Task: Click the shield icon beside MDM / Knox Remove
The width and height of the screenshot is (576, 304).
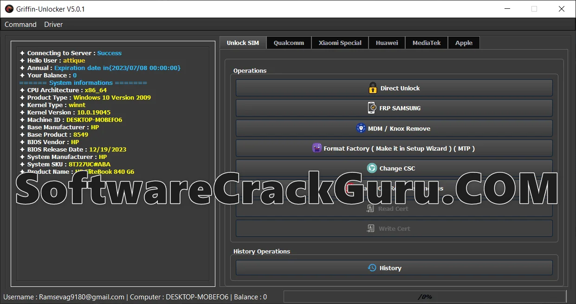Action: 361,128
